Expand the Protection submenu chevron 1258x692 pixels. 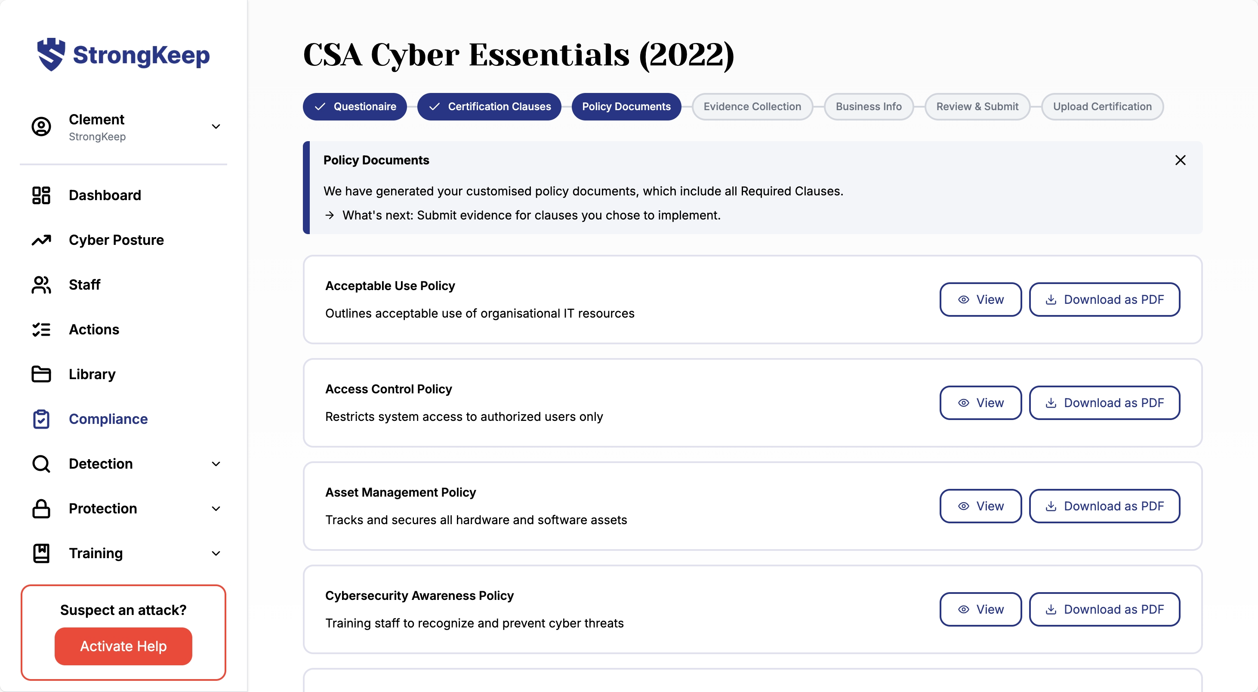(216, 508)
